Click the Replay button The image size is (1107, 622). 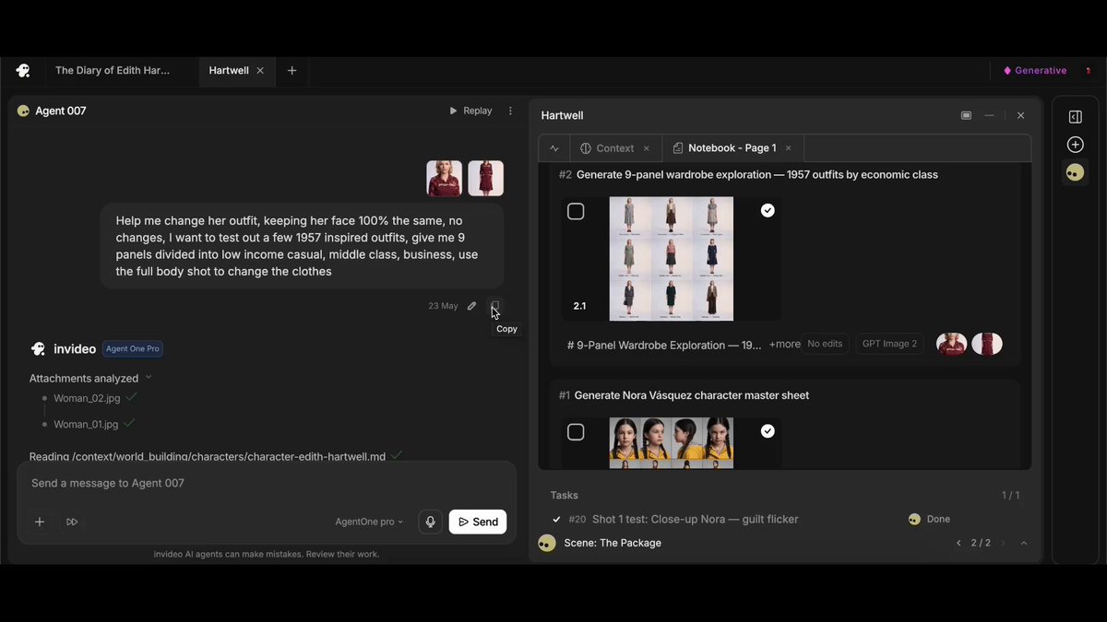[x=470, y=111]
